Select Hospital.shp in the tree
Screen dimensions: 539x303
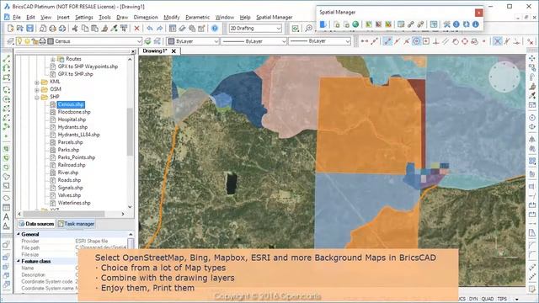pyautogui.click(x=72, y=120)
